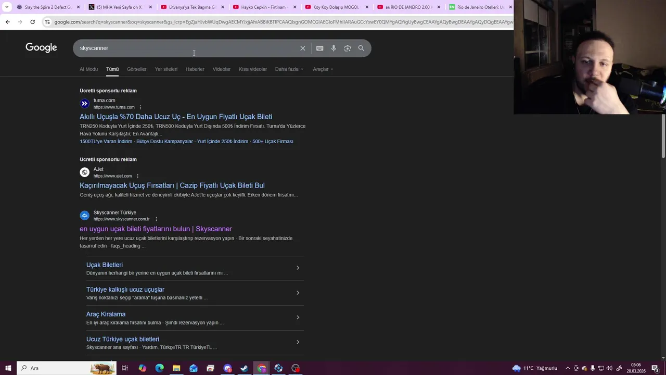The height and width of the screenshot is (375, 666).
Task: Open the Skyscanner main result link
Action: tap(156, 229)
